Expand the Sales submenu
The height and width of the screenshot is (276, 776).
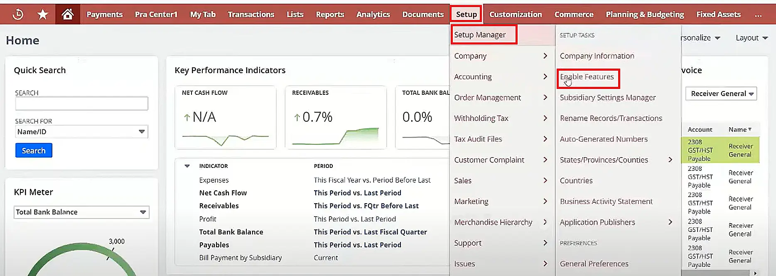pos(502,180)
